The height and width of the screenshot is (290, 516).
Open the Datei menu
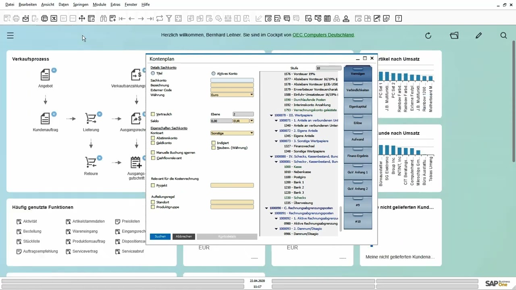tap(10, 4)
